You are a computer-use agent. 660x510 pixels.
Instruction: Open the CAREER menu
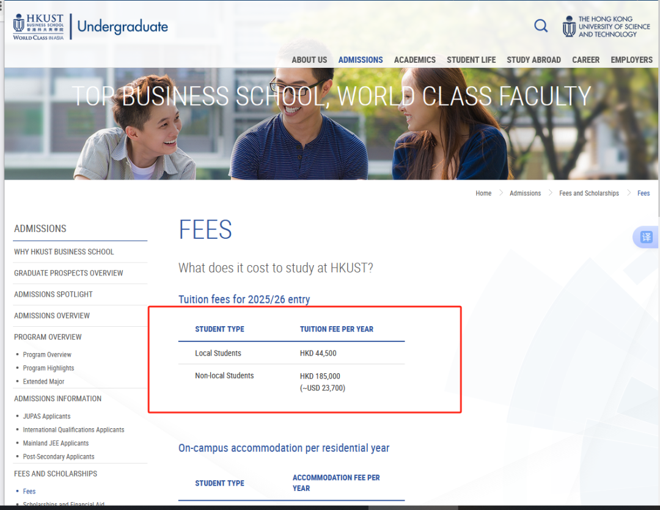pos(585,60)
